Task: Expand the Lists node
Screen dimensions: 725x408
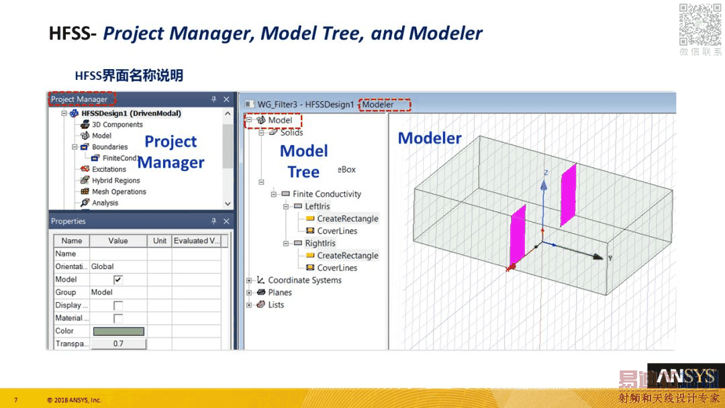Action: coord(249,305)
